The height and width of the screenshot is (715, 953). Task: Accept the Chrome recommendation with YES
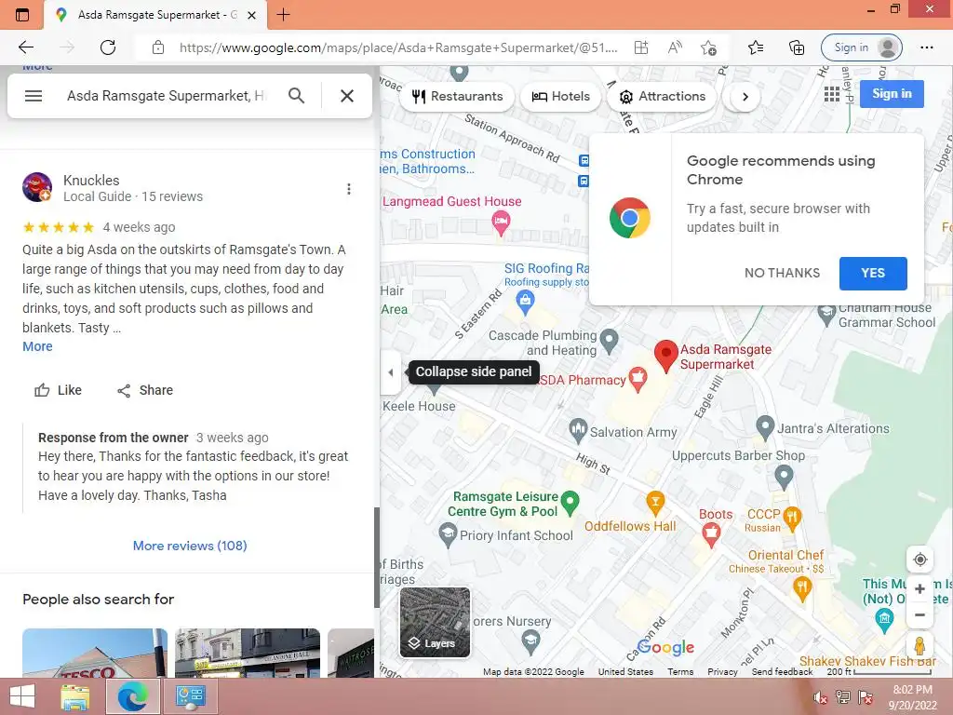pyautogui.click(x=873, y=273)
